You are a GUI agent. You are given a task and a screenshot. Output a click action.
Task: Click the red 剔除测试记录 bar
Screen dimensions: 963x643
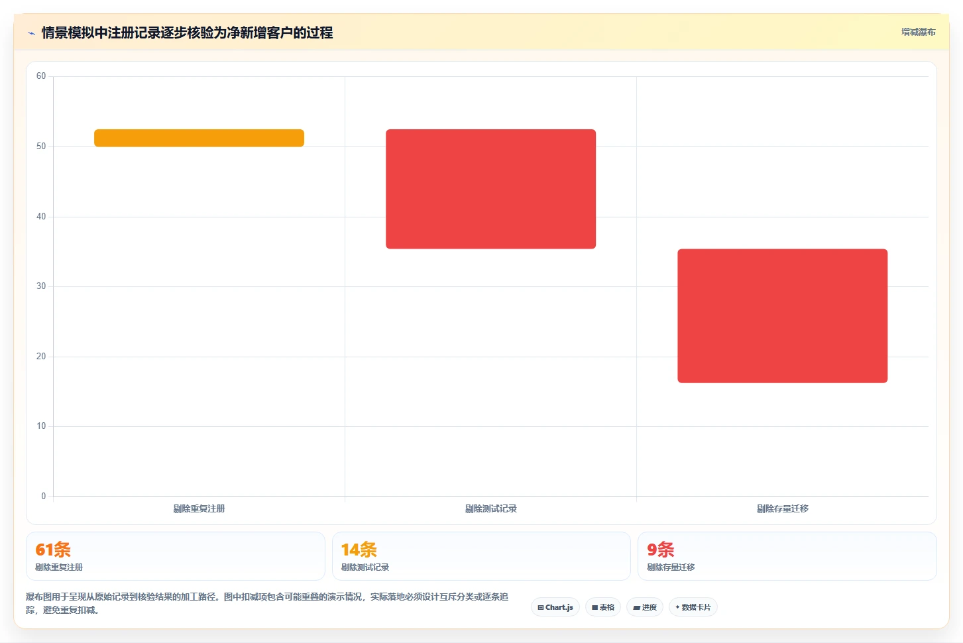tap(490, 189)
